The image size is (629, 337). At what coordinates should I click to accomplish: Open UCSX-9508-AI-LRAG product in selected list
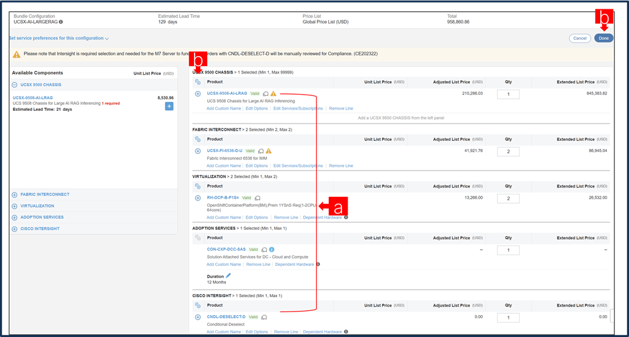pyautogui.click(x=227, y=93)
